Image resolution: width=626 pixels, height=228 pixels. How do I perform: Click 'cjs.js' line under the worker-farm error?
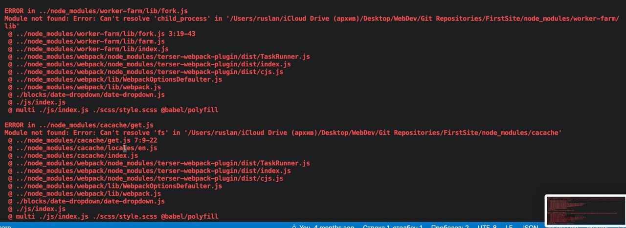pos(145,72)
